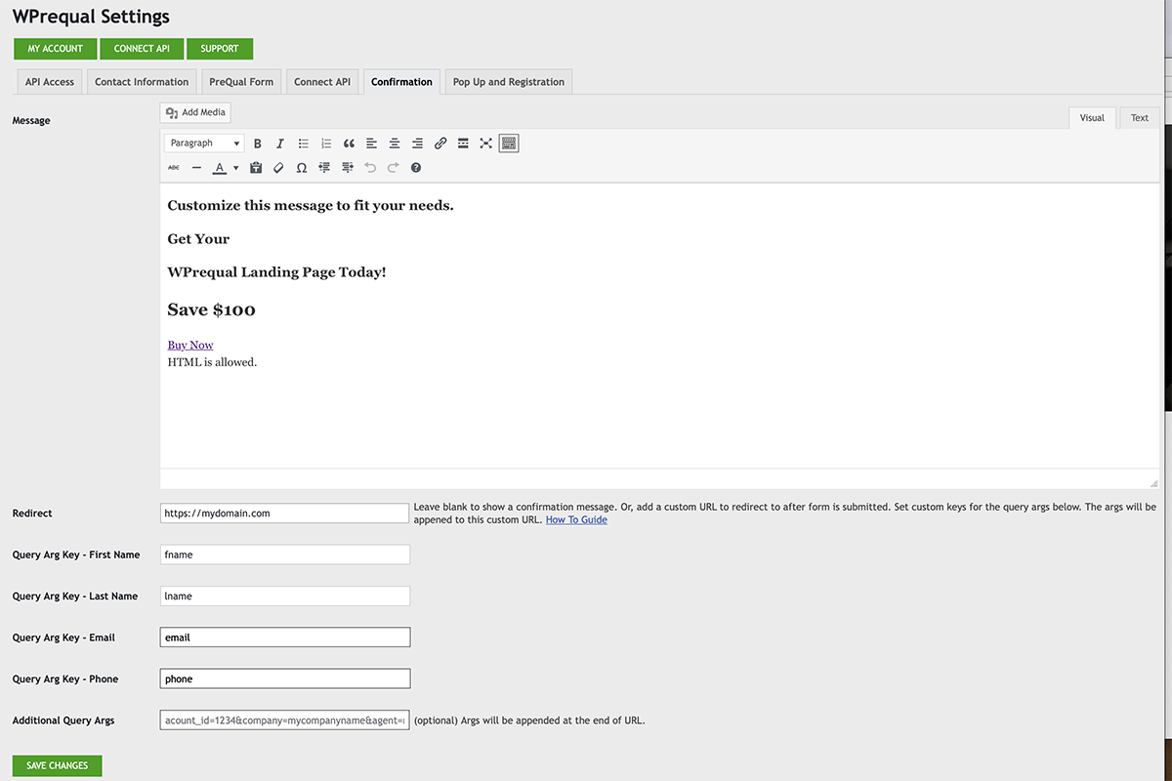Open the API Access tab
The width and height of the screenshot is (1172, 781).
[50, 82]
